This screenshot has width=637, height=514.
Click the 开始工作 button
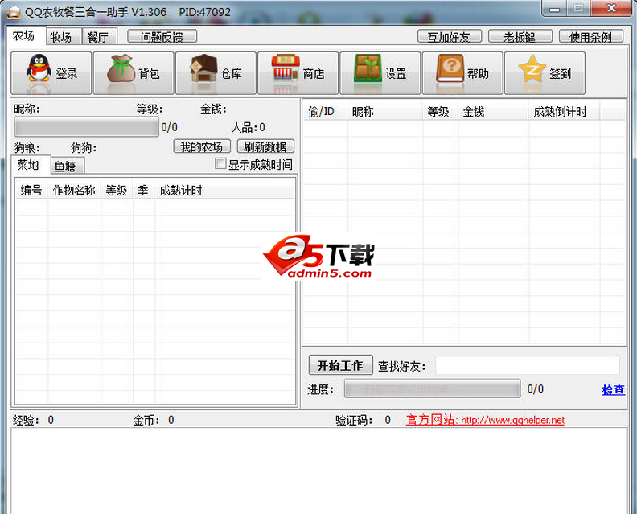[x=340, y=365]
